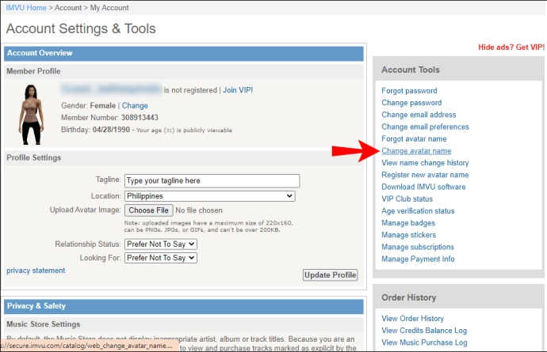This screenshot has height=352, width=547.
Task: Open View Music Purchase Log
Action: coord(424,343)
